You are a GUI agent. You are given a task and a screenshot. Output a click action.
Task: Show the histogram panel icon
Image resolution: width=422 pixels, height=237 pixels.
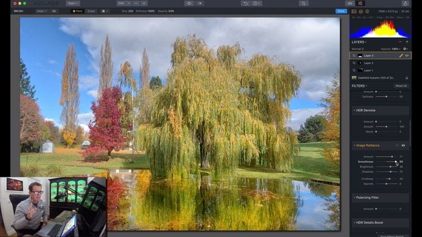point(354,11)
